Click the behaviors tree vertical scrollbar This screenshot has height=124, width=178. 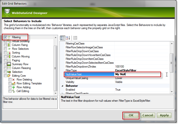coord(56,68)
